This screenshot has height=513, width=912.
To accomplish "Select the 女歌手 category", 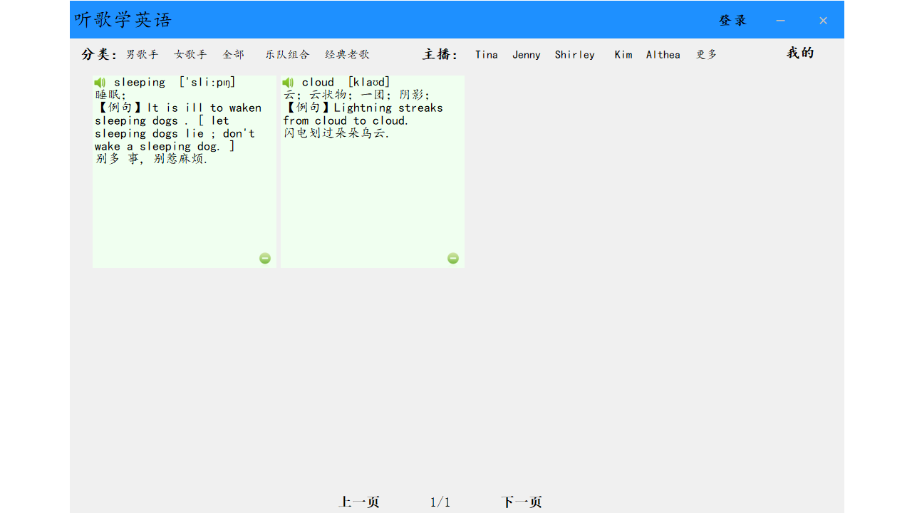I will click(190, 55).
